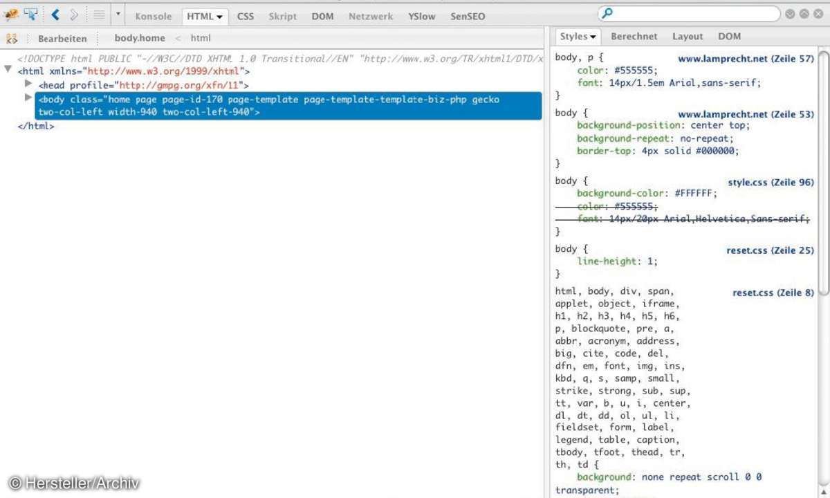The image size is (830, 498).
Task: Select body.home in the breadcrumb path
Action: (140, 39)
